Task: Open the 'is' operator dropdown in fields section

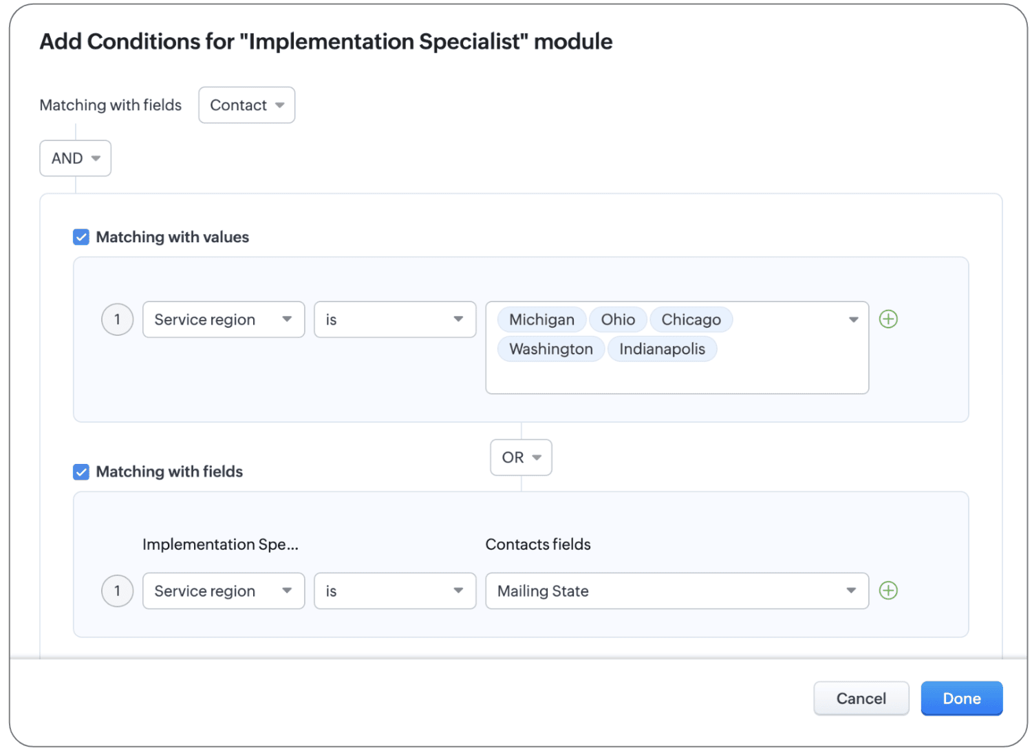Action: (394, 591)
